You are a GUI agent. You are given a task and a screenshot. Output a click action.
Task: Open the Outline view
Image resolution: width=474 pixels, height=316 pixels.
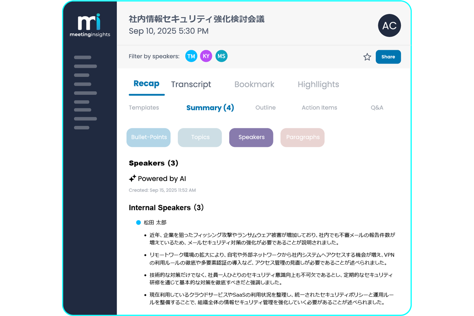[265, 107]
